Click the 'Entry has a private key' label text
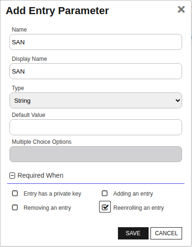 click(x=52, y=194)
